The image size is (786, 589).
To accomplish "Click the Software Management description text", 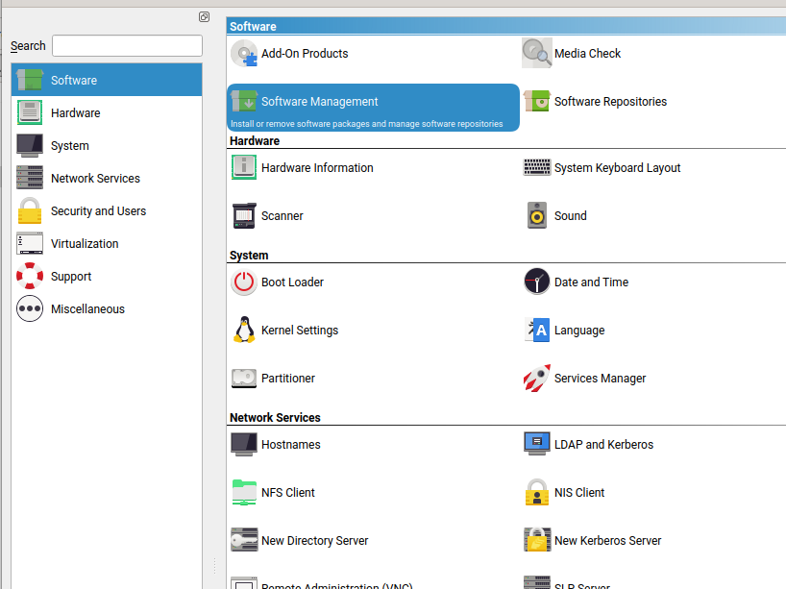I will coord(366,124).
